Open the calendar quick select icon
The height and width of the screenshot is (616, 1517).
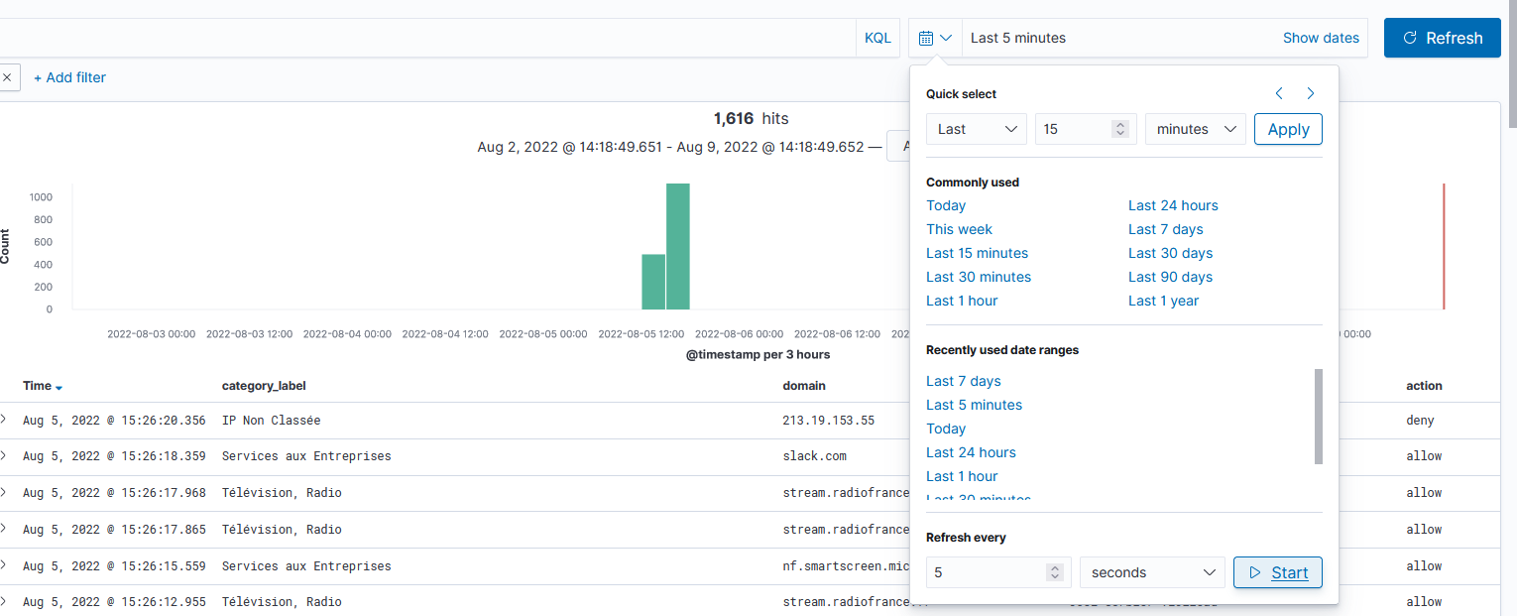[934, 38]
